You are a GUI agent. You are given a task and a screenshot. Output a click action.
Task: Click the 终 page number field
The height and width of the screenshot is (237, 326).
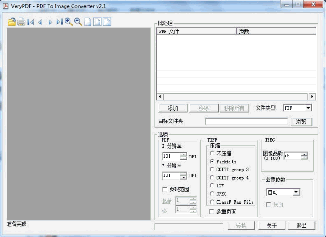pos(183,209)
